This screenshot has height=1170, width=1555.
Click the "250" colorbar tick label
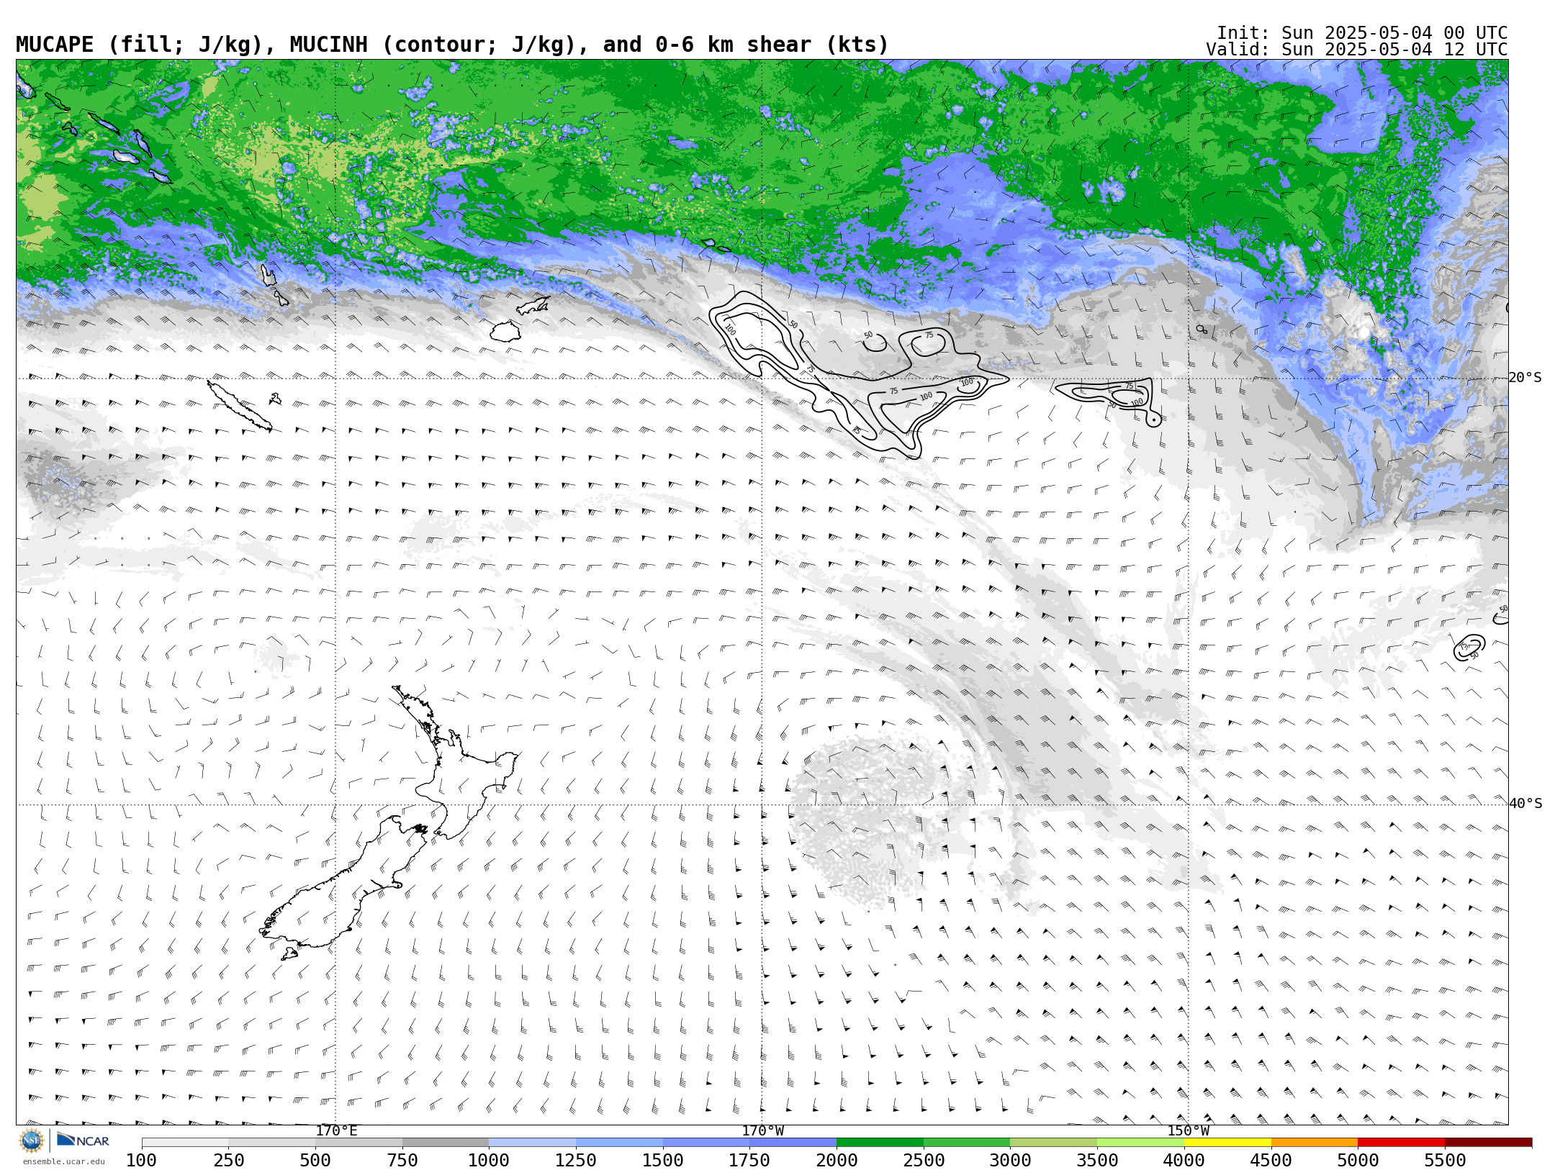coord(229,1161)
